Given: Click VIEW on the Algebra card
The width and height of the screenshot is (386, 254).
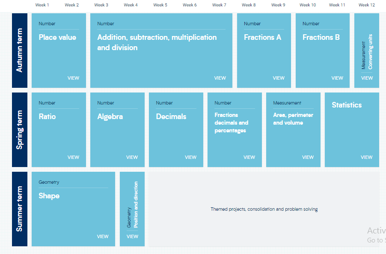Looking at the screenshot, I should 132,157.
